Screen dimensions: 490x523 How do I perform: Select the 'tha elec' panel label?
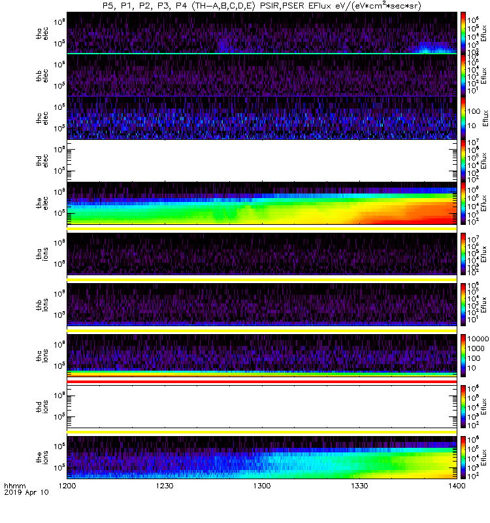(42, 33)
